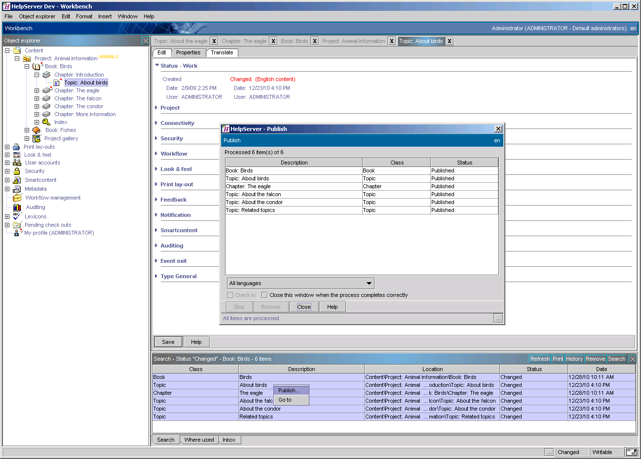Expand the Project section
Viewport: 641px width, 459px height.
[x=156, y=107]
